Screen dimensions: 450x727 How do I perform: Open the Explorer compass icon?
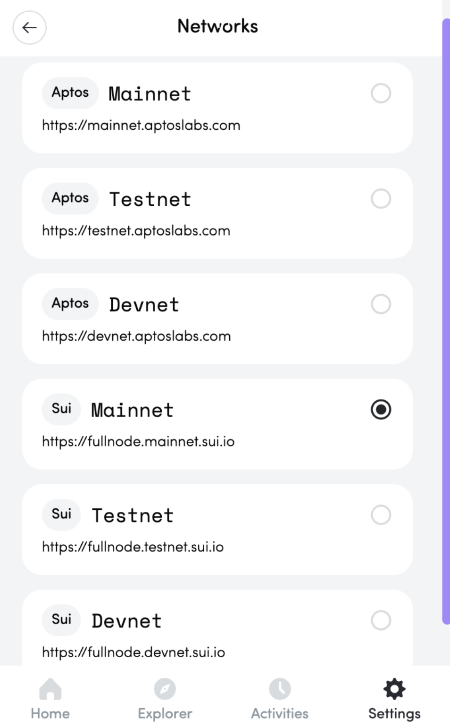click(165, 689)
